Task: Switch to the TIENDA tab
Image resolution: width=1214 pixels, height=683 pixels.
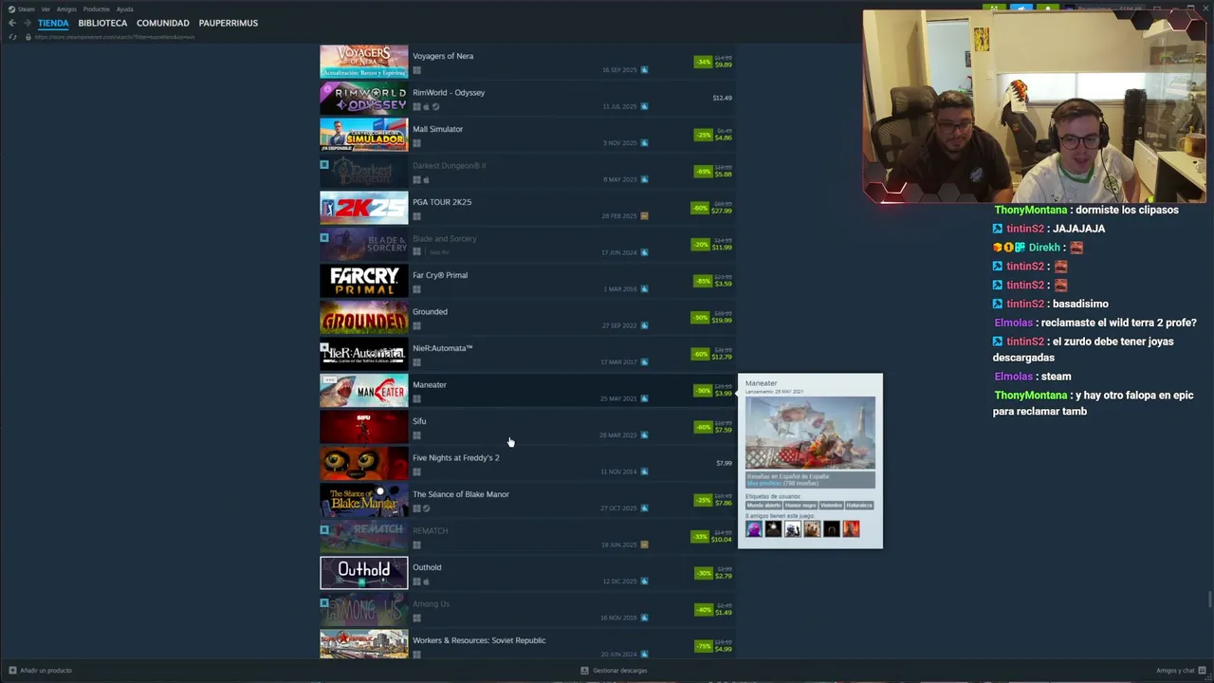Action: pos(53,23)
